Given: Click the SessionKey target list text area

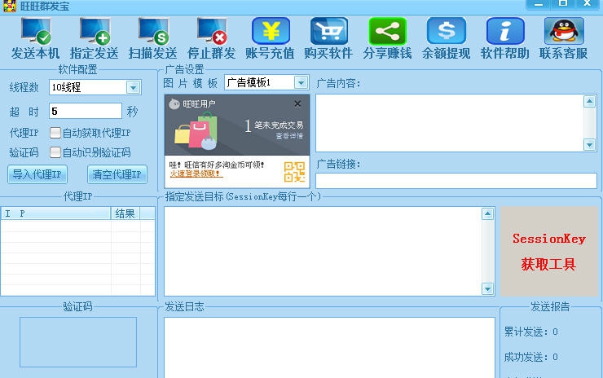Looking at the screenshot, I should click(x=323, y=252).
